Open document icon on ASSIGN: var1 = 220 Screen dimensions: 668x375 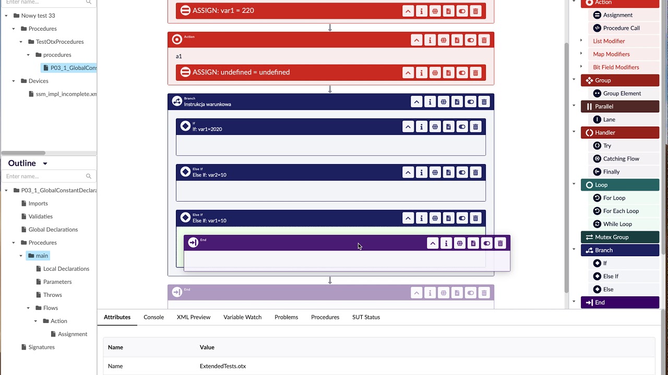tap(448, 11)
